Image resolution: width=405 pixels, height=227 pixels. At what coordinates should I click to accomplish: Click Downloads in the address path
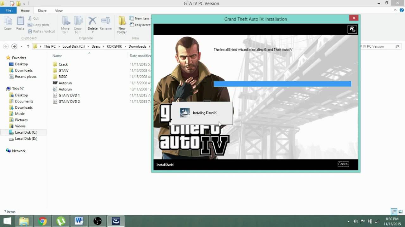[137, 46]
